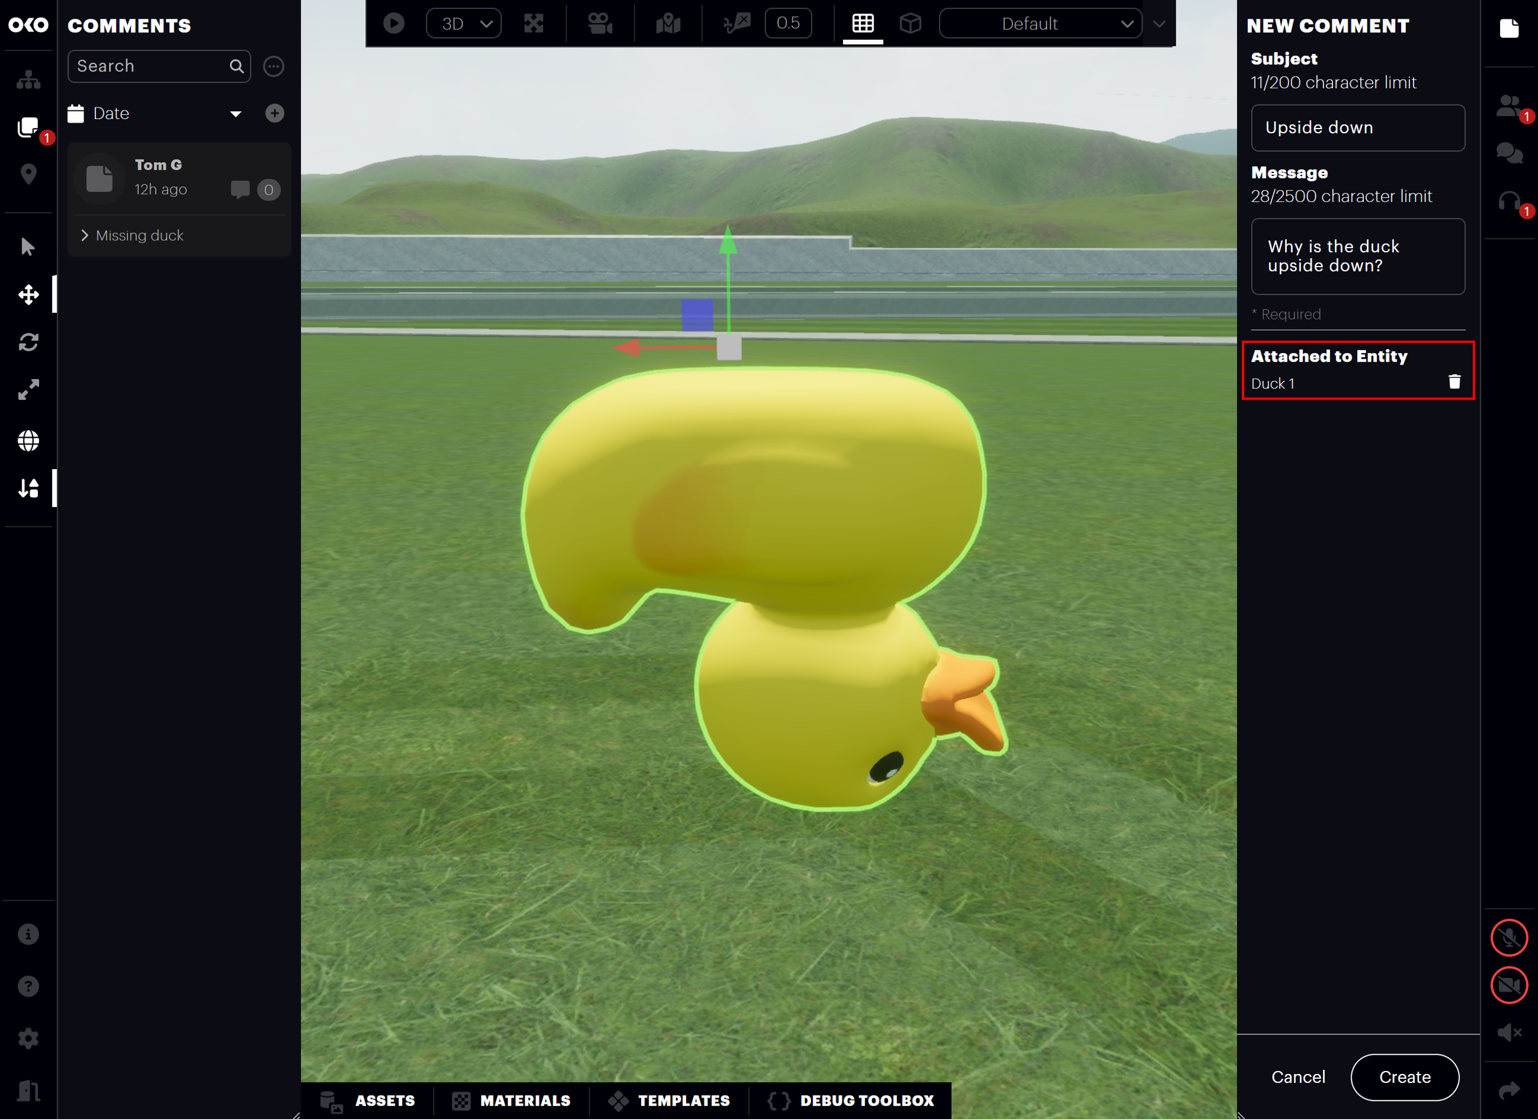Select the scale gizmo tool
Viewport: 1538px width, 1119px height.
point(28,390)
